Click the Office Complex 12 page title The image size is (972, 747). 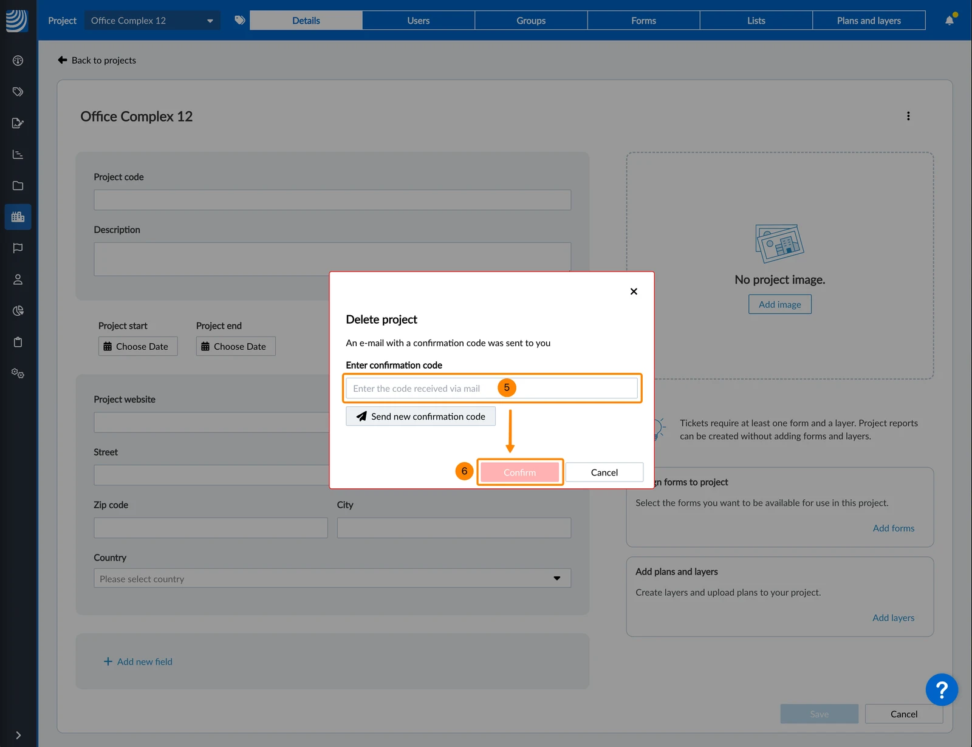(137, 116)
